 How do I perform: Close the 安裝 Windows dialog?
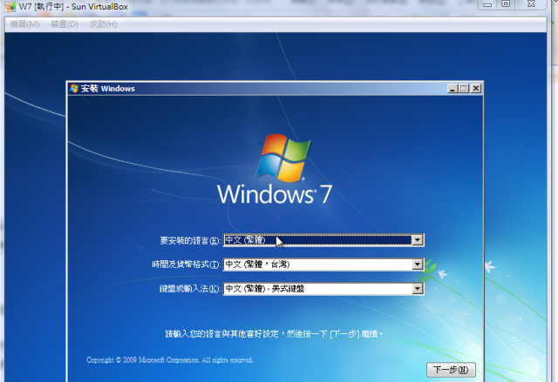click(476, 89)
